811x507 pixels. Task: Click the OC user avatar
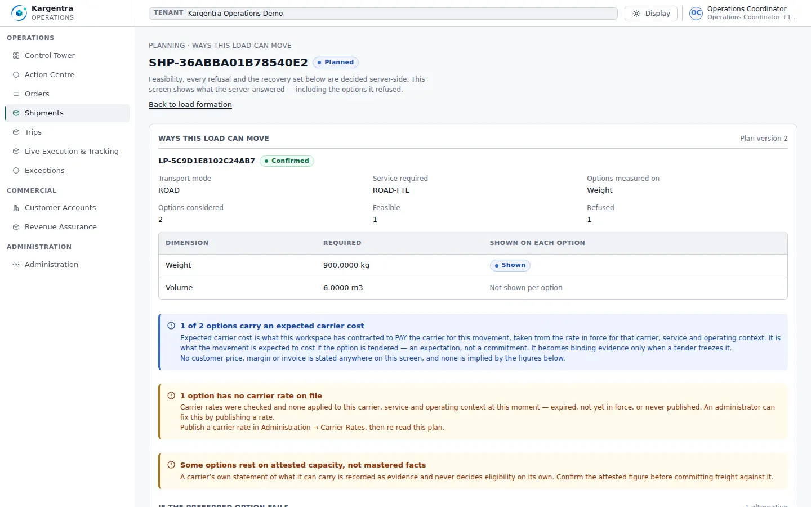[x=696, y=13]
